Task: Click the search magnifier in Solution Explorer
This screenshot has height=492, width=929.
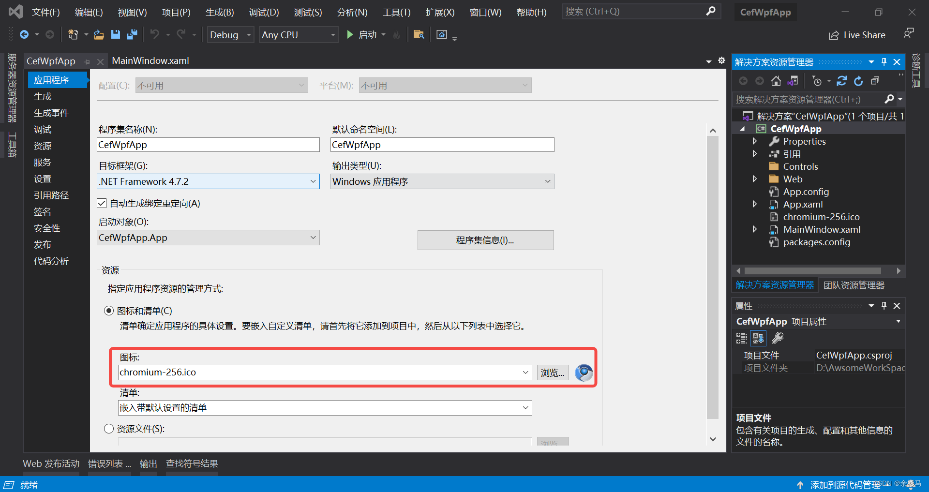Action: 889,99
